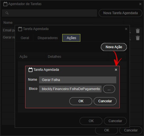The image size is (144, 136).
Task: Close the Agendador de Tarefas window
Action: 140,4
